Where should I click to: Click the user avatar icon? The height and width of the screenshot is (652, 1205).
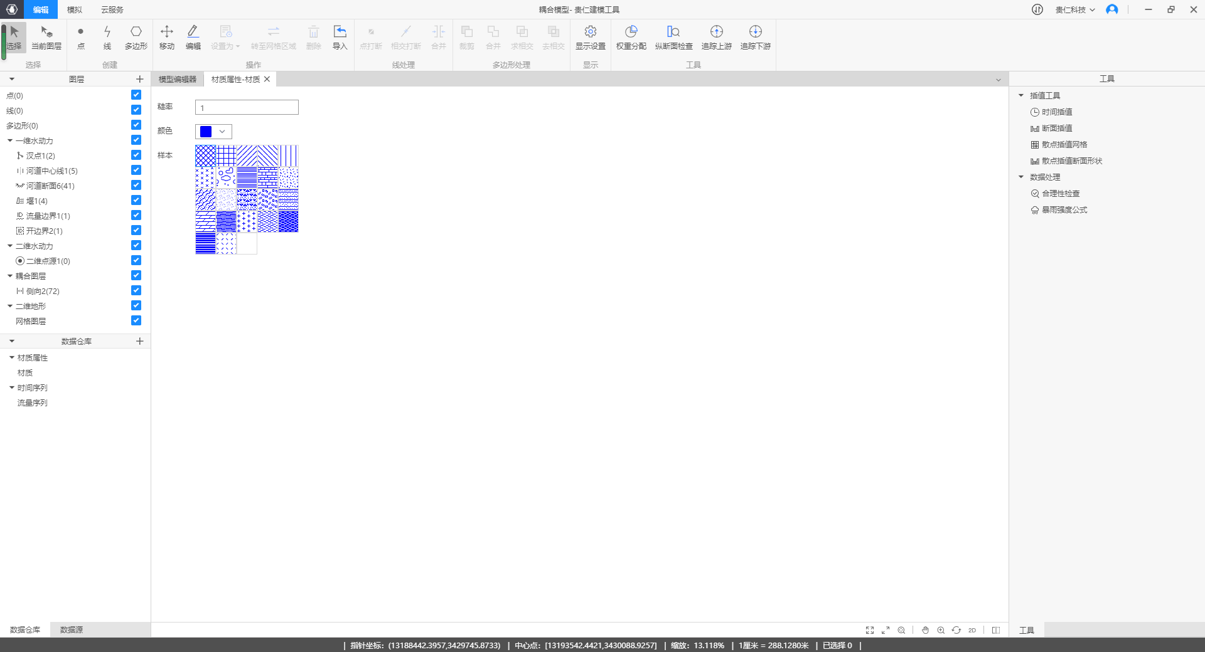(x=1112, y=9)
